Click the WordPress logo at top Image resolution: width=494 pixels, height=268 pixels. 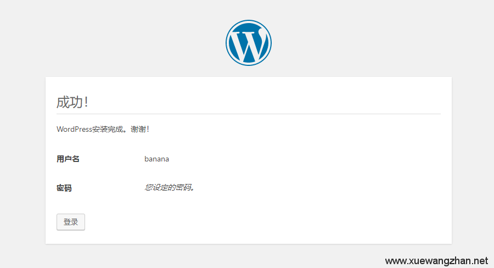(x=248, y=43)
